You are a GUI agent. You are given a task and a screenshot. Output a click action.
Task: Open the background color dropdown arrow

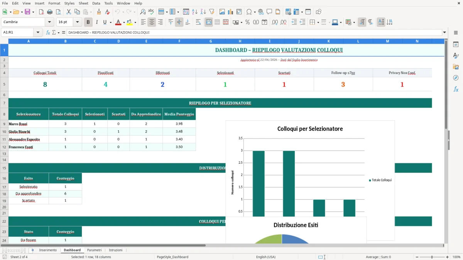(135, 22)
